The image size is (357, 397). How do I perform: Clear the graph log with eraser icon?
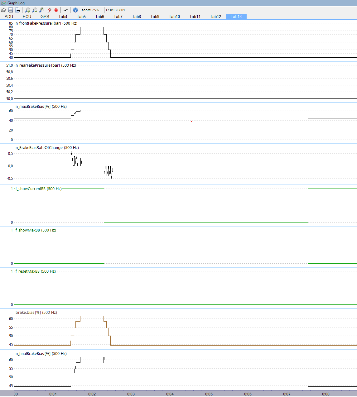[49, 10]
